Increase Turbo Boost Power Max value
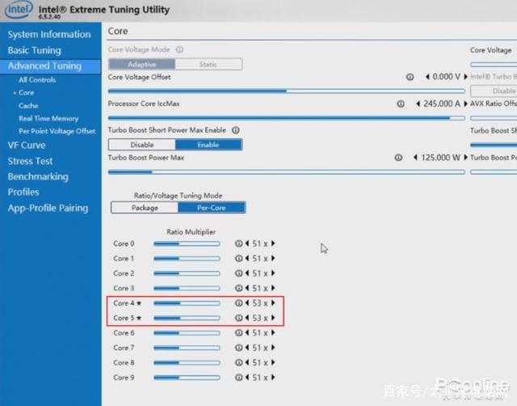Screen dimensions: 517x406 (x=465, y=158)
